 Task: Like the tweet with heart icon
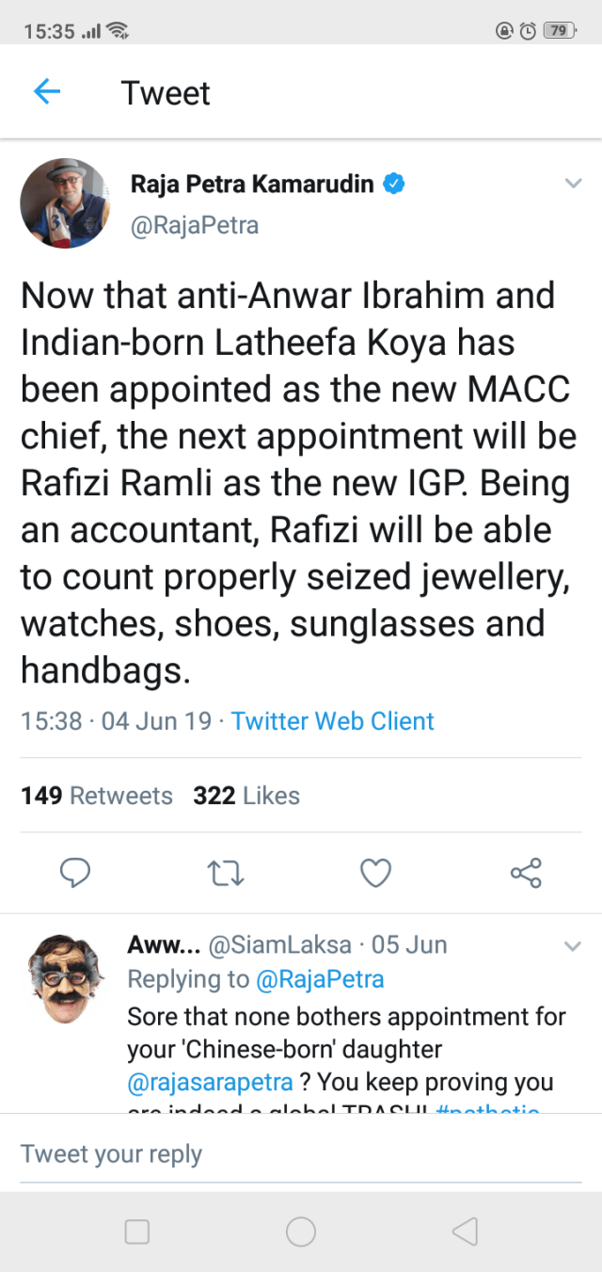click(x=375, y=874)
